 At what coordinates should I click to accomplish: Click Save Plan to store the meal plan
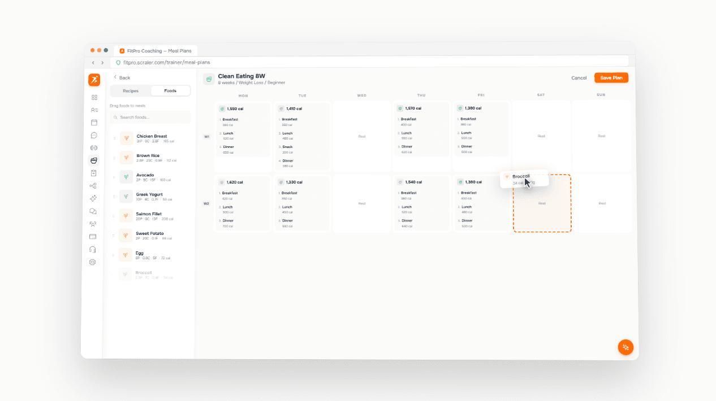[x=611, y=77]
